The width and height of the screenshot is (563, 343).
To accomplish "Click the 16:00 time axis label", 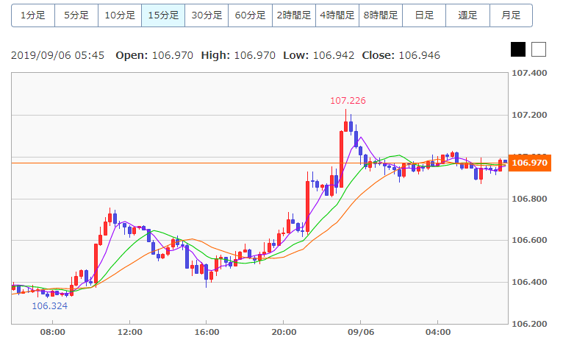I will (207, 332).
